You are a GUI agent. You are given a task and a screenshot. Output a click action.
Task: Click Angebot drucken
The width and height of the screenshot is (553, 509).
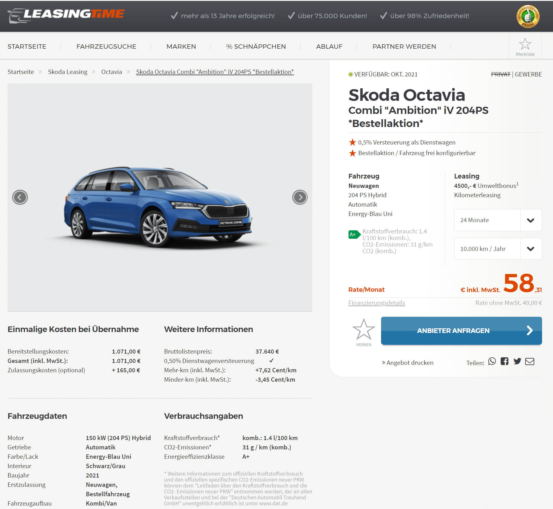408,363
